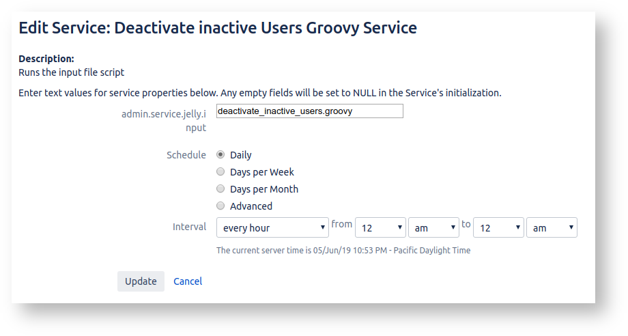Click the bold Description label
Image resolution: width=628 pixels, height=336 pixels.
coord(46,59)
